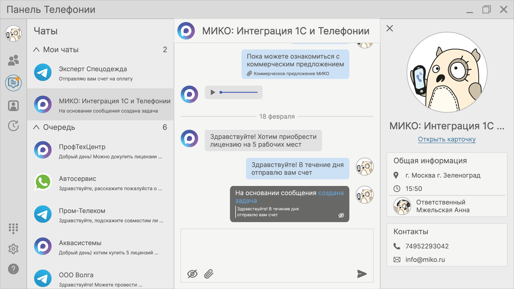Select the Эксперт Спецодежда chat
This screenshot has width=514, height=289.
(x=100, y=73)
